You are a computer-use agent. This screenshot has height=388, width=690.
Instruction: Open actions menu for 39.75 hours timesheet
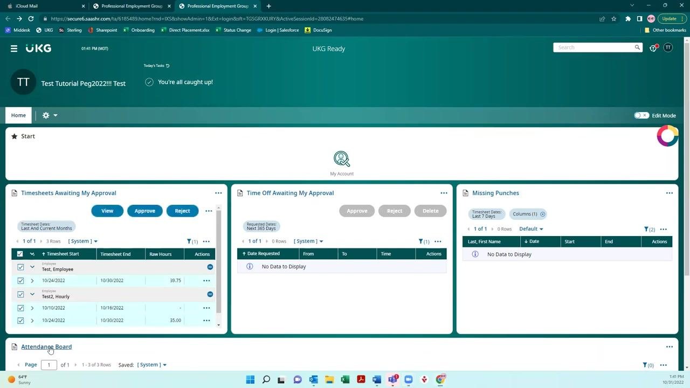(206, 281)
